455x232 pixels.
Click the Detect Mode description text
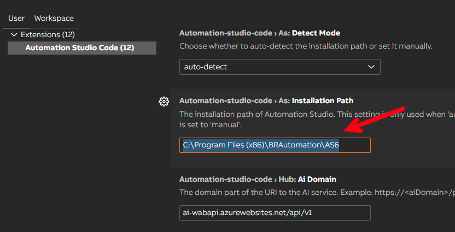[x=306, y=46]
